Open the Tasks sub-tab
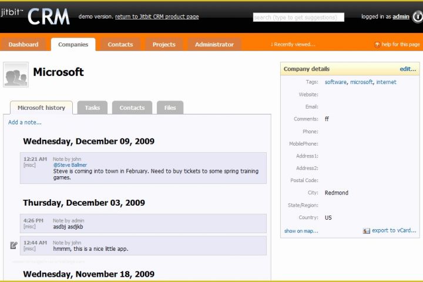This screenshot has height=282, width=423. coord(92,108)
